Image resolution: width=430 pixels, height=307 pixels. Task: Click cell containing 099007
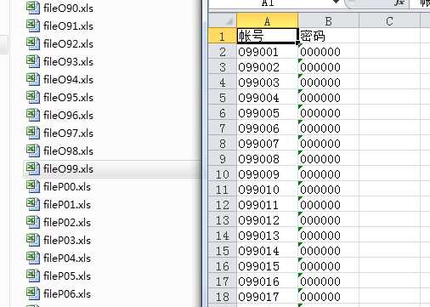268,144
